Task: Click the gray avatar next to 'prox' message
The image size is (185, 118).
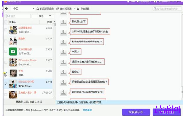Action: coord(63,92)
